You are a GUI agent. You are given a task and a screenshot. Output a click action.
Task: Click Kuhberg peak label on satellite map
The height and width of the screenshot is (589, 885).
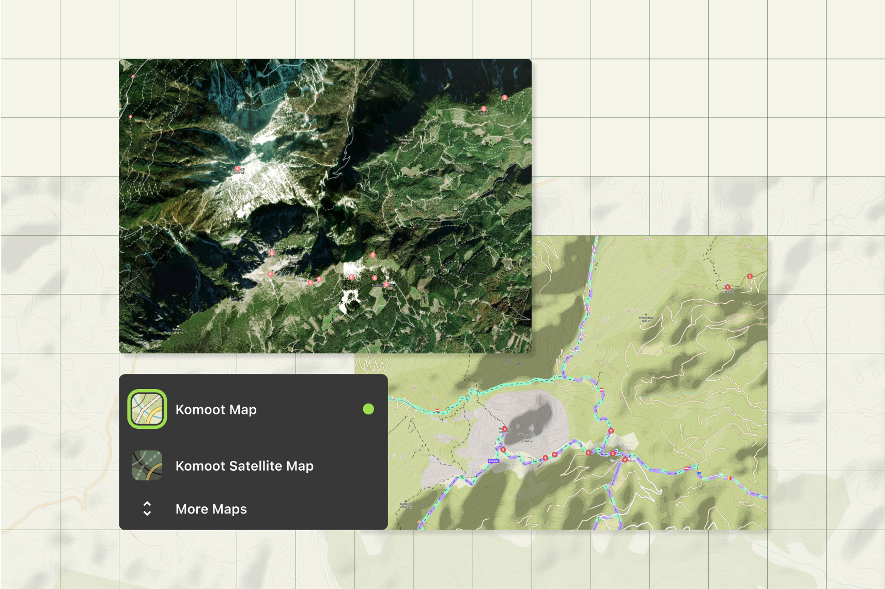[x=177, y=331]
